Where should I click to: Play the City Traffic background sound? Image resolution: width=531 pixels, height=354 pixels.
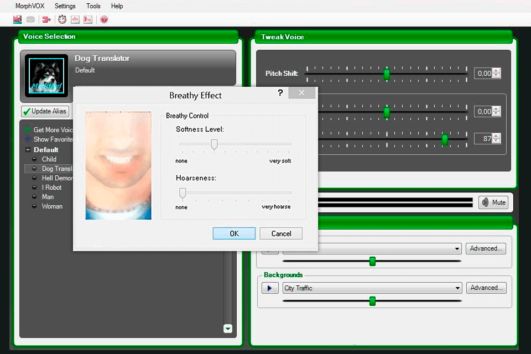[270, 288]
